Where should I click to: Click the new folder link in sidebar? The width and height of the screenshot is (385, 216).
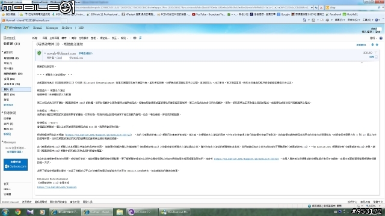tap(8, 105)
